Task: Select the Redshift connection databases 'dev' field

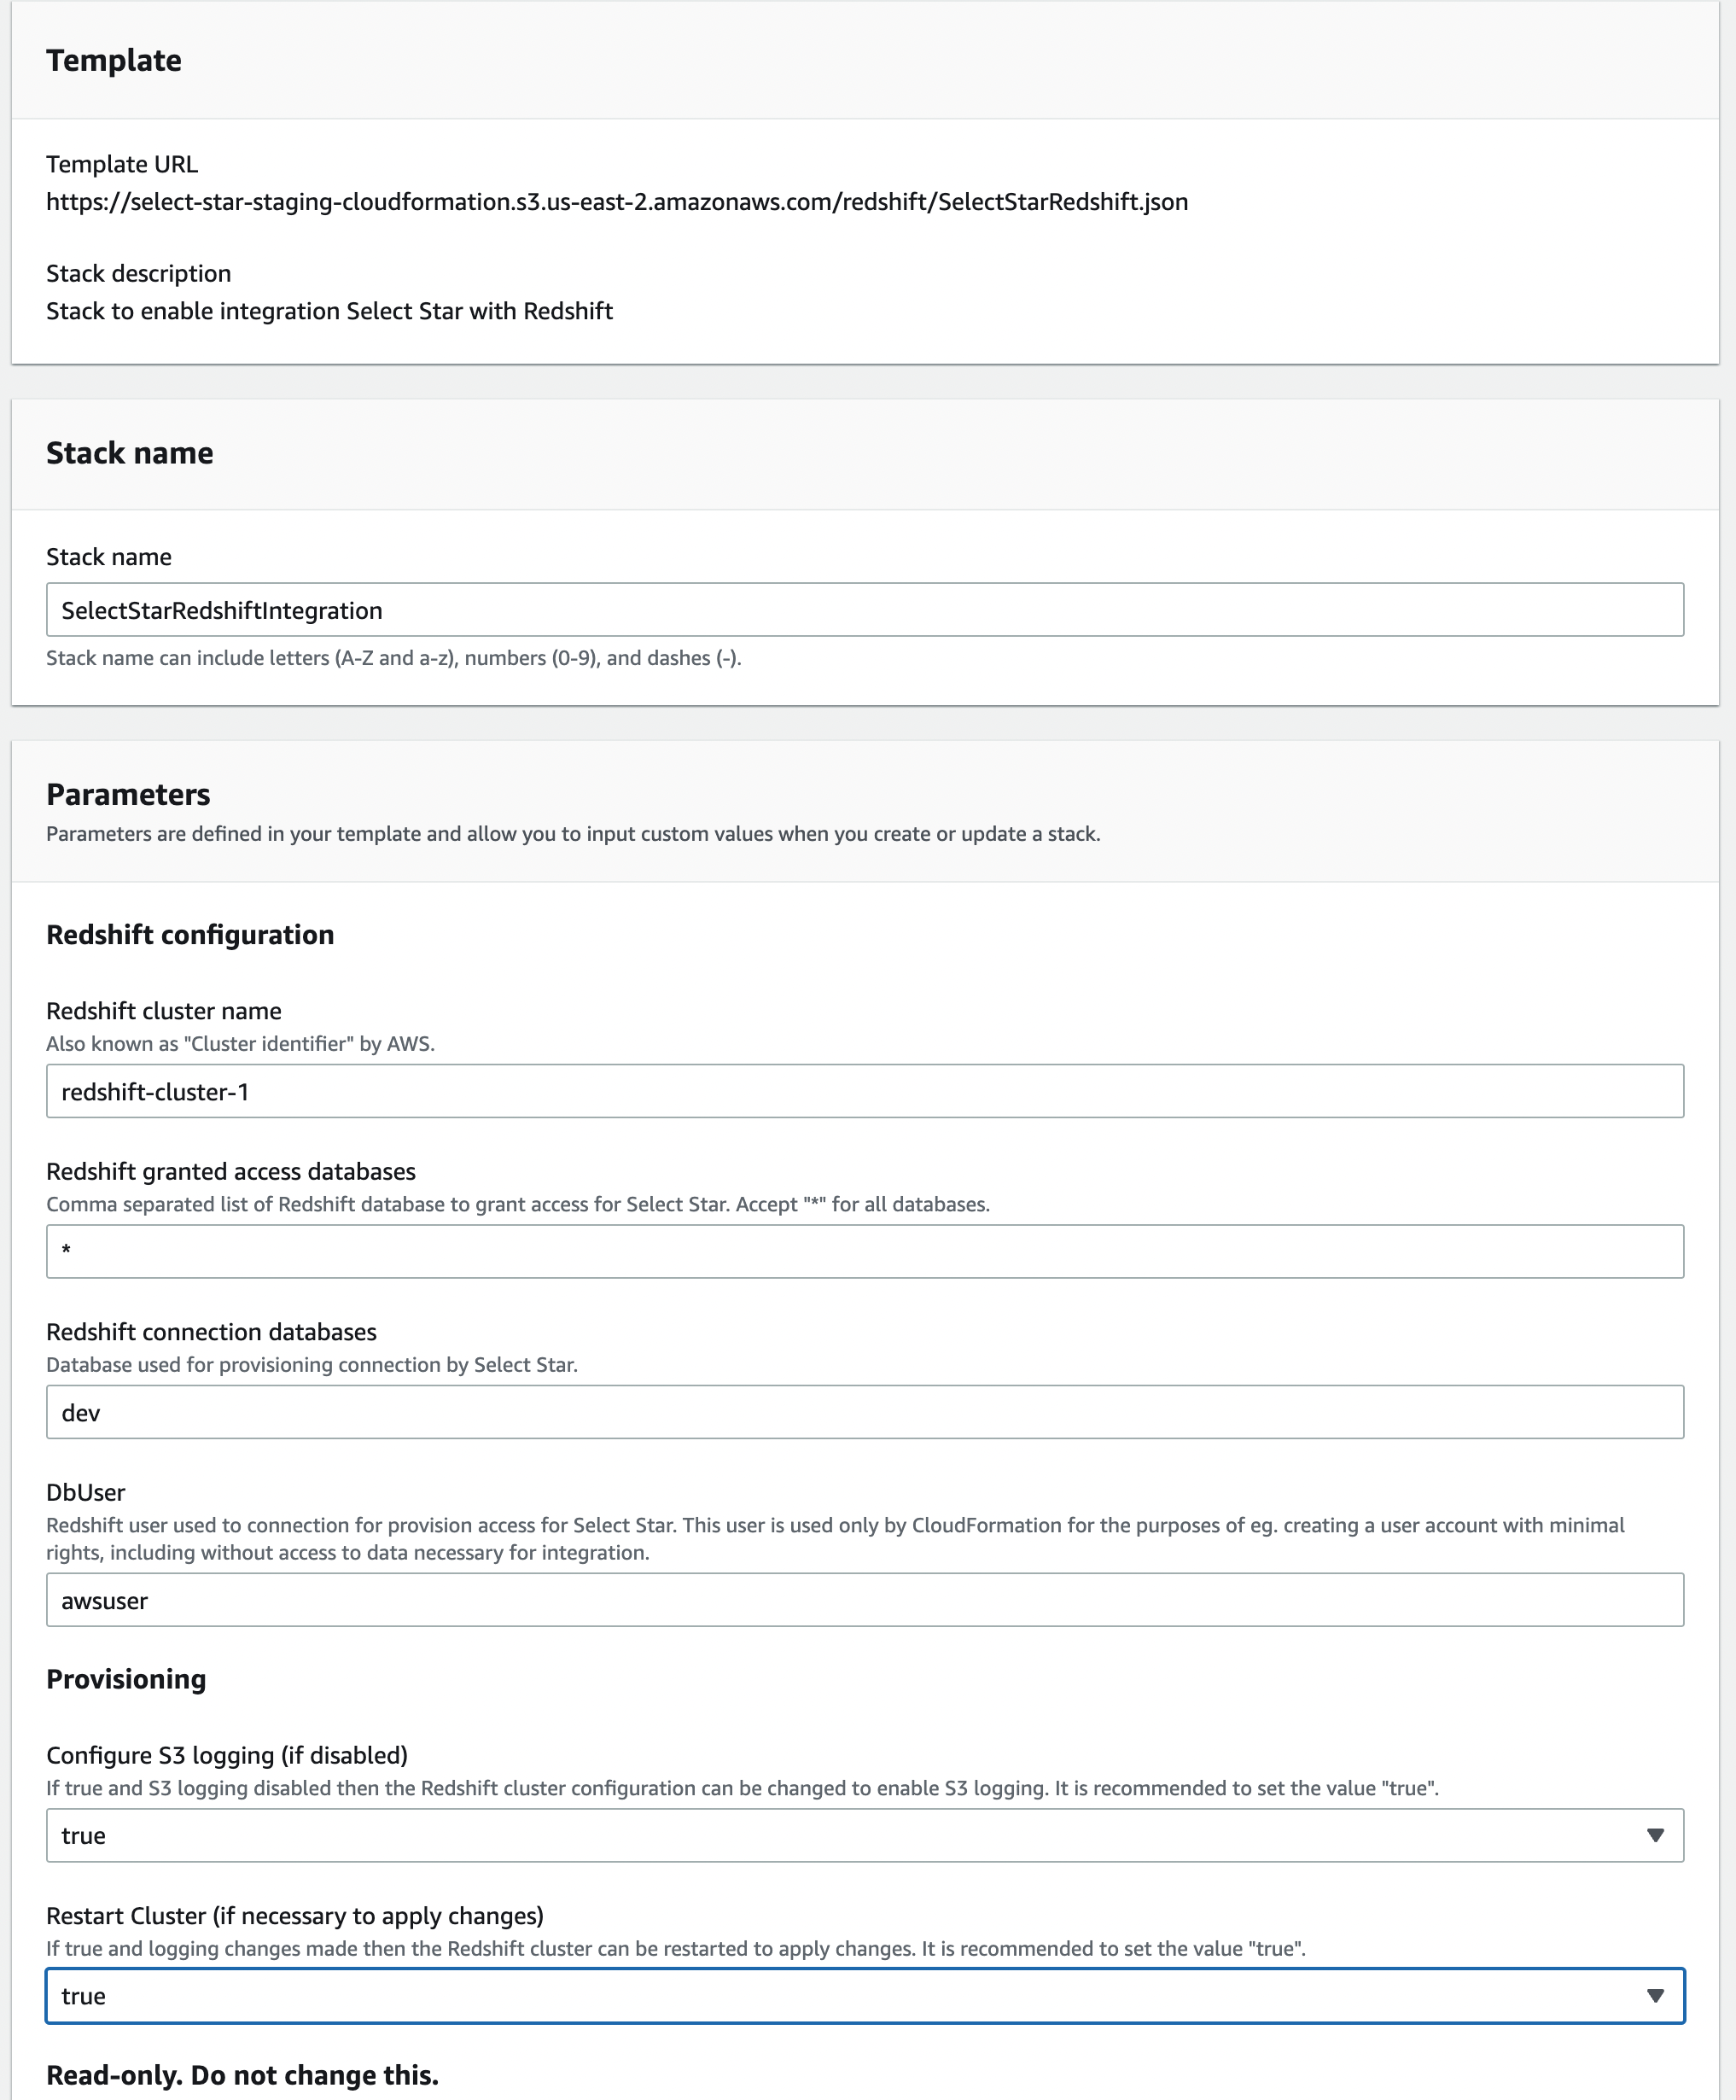Action: coord(865,1412)
